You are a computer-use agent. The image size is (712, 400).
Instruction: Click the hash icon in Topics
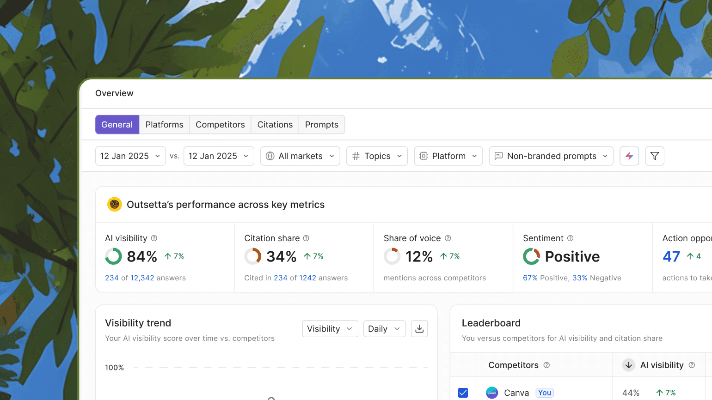tap(356, 156)
